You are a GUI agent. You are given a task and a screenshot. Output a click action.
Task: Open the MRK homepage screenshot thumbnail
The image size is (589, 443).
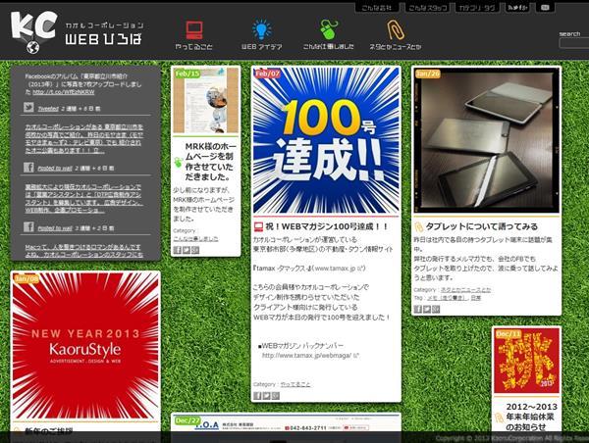point(205,101)
